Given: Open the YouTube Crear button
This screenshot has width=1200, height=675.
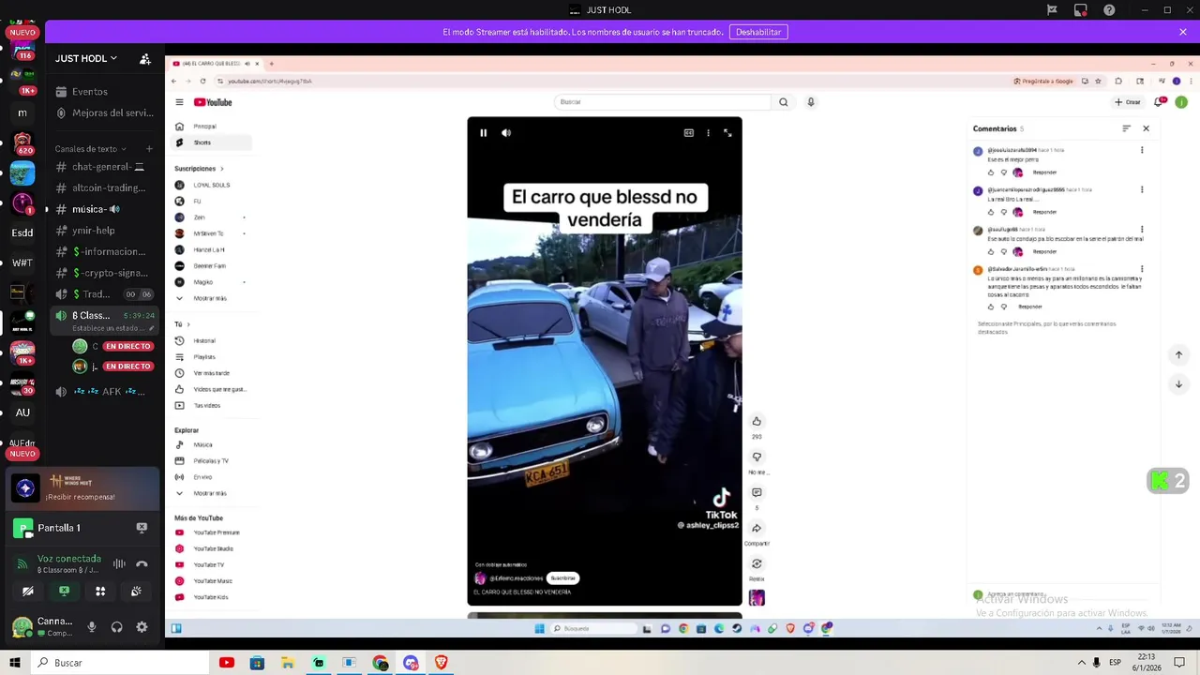Looking at the screenshot, I should click(x=1128, y=102).
